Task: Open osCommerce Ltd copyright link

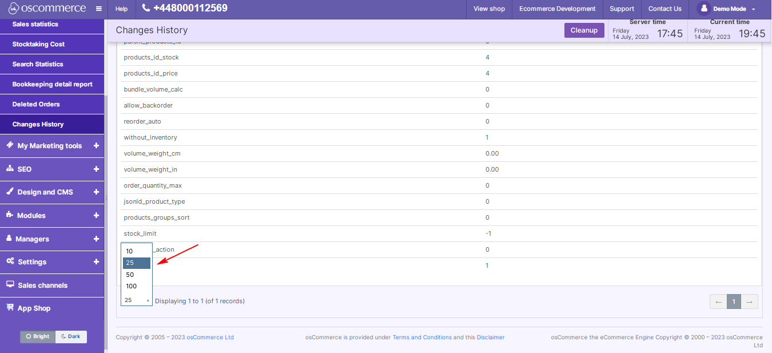Action: point(210,338)
